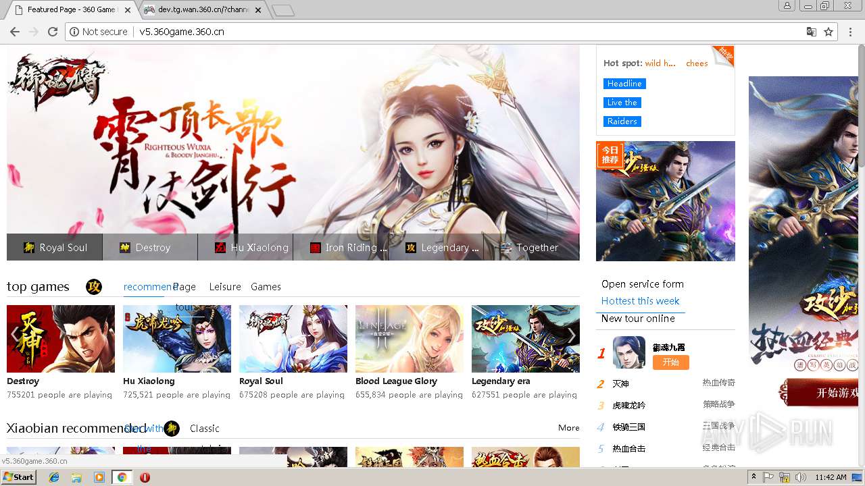Open the Chrome three-dot menu

pyautogui.click(x=850, y=32)
